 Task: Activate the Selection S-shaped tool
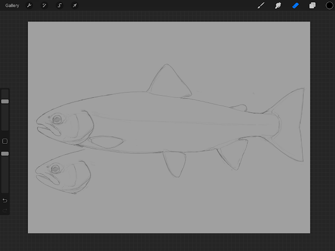point(60,5)
